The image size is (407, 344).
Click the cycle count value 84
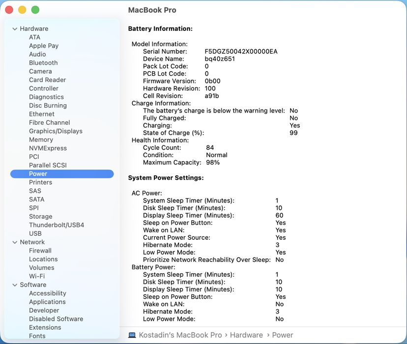210,148
